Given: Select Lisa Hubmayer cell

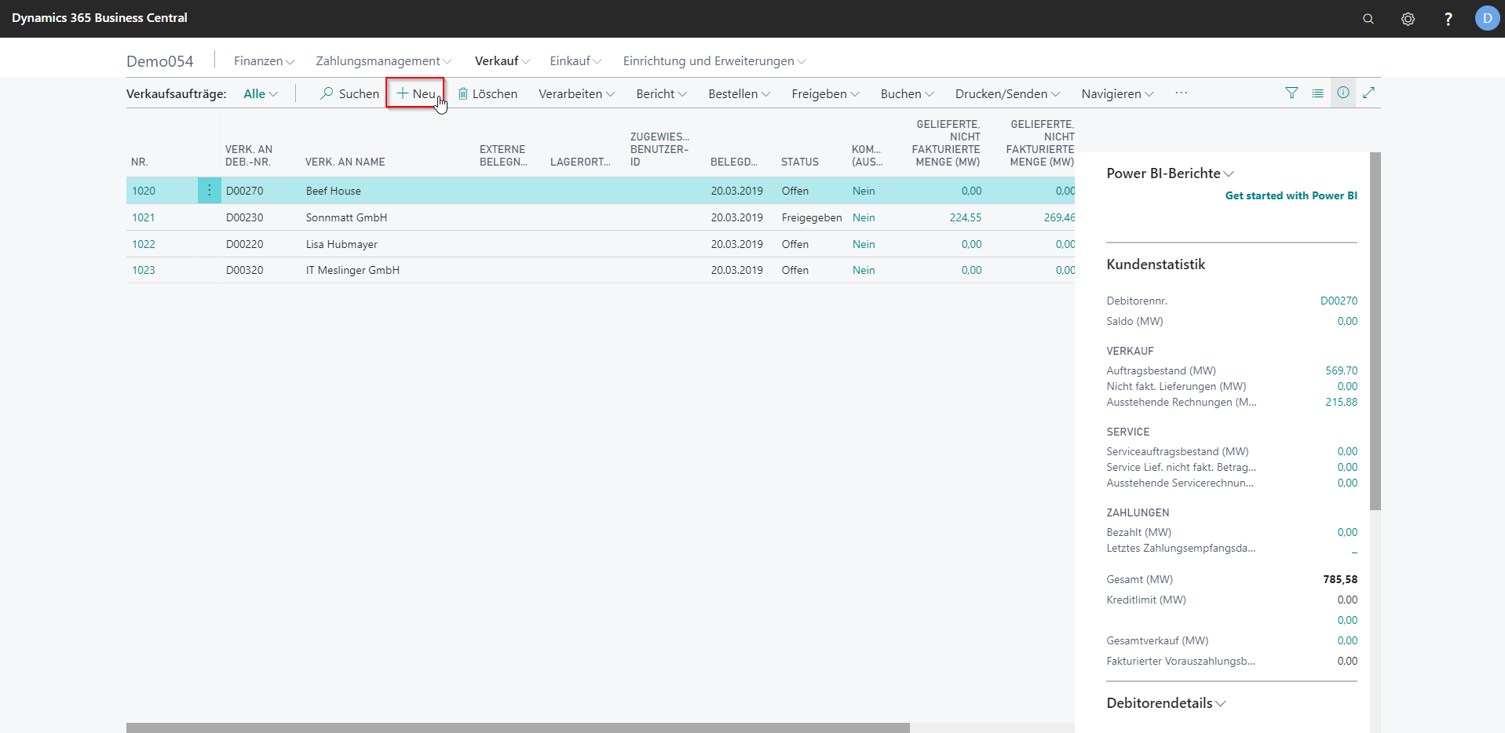Looking at the screenshot, I should tap(342, 244).
